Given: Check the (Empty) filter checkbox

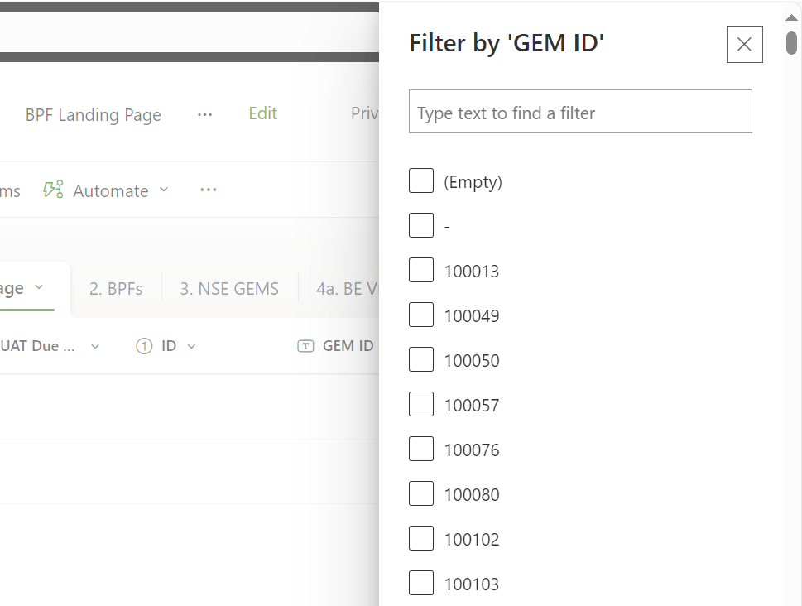Looking at the screenshot, I should point(421,180).
